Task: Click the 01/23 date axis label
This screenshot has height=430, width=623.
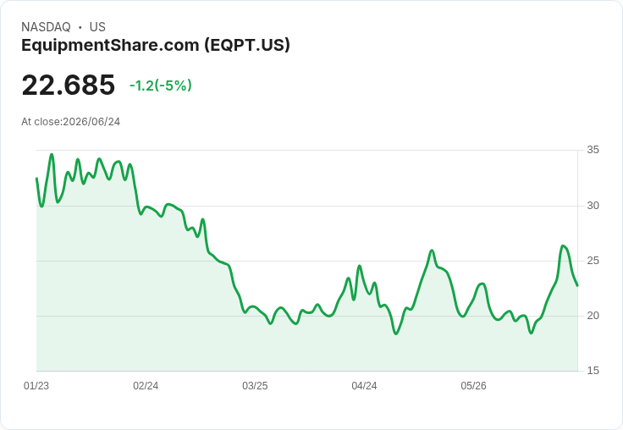Action: click(36, 386)
